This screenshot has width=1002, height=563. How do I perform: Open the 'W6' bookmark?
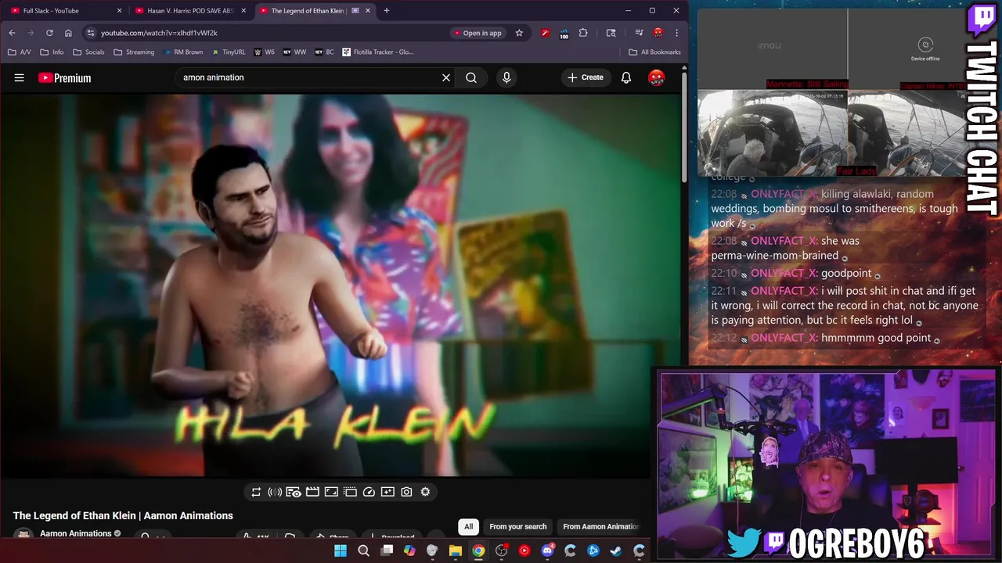point(264,52)
